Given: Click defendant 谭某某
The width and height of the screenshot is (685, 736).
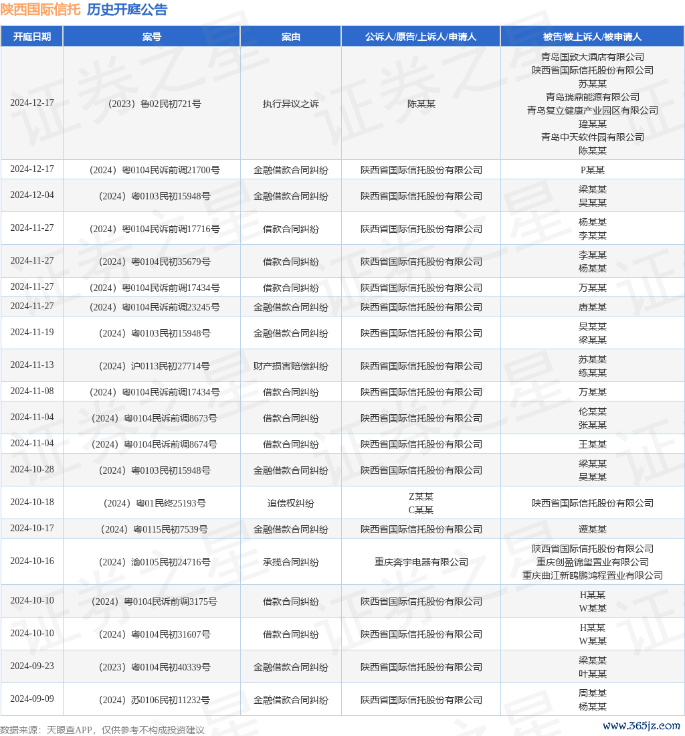Looking at the screenshot, I should [x=593, y=529].
